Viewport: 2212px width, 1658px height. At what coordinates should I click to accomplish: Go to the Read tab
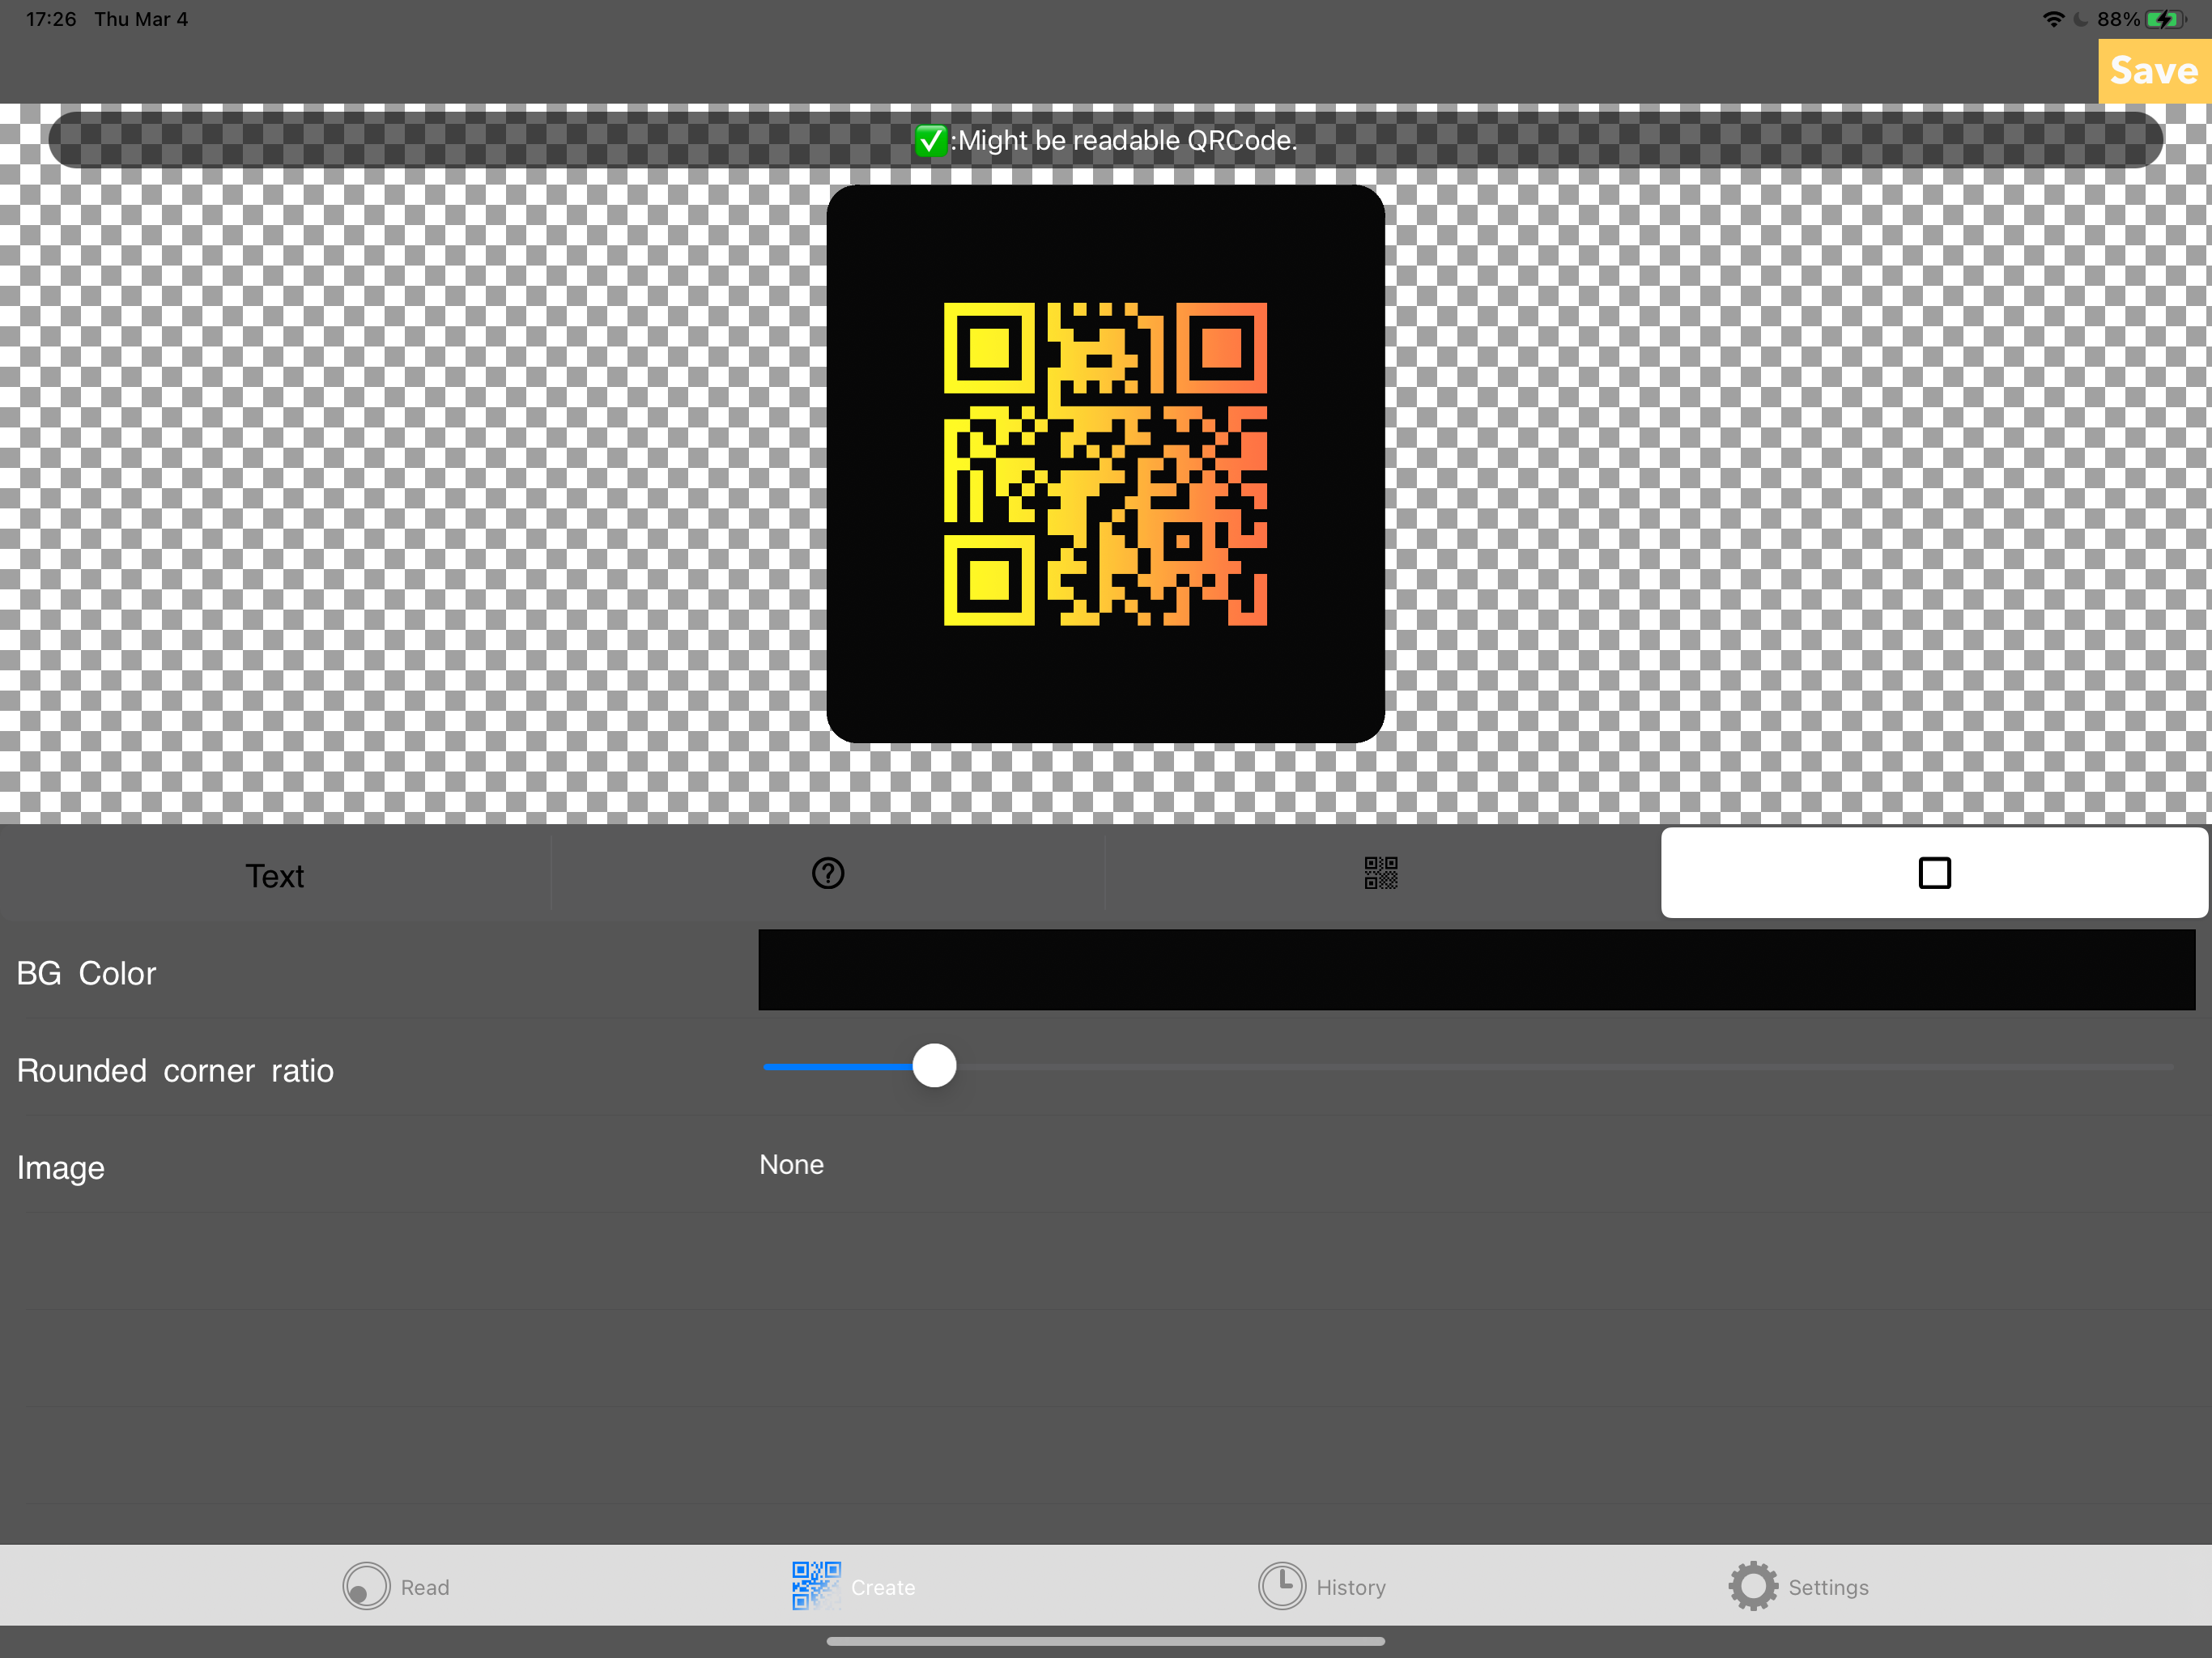(x=396, y=1586)
